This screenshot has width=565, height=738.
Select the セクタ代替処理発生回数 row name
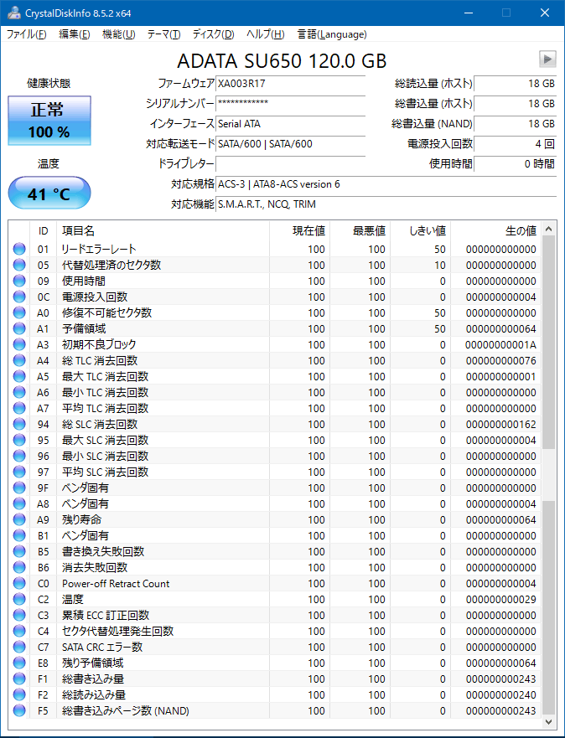pyautogui.click(x=117, y=631)
